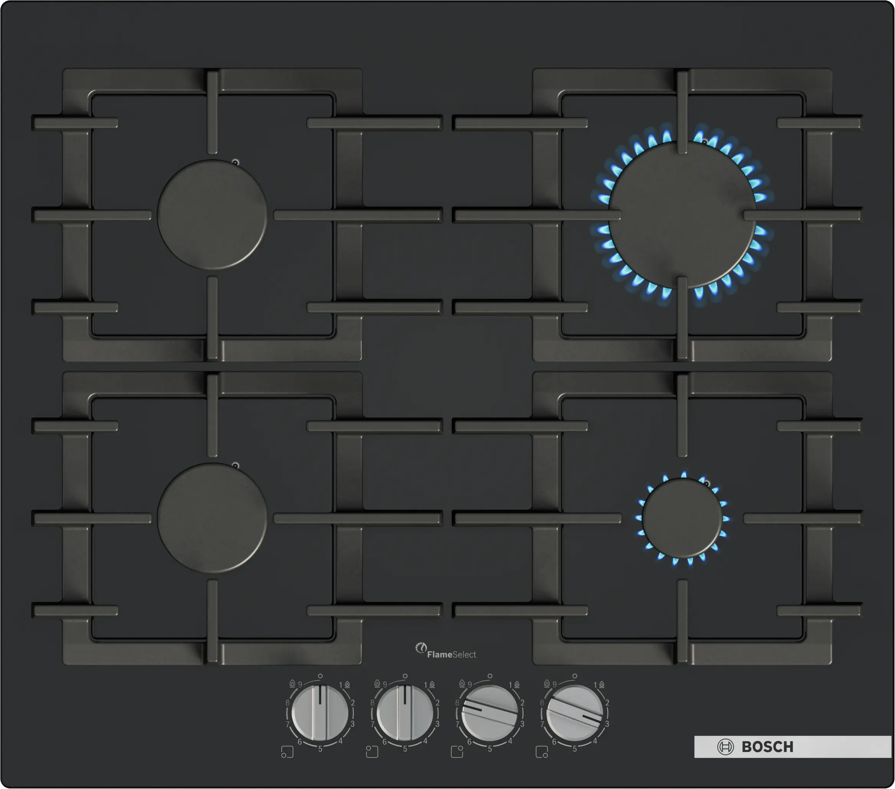
Task: Click the large lit top-right burner cap
Action: coord(682,215)
